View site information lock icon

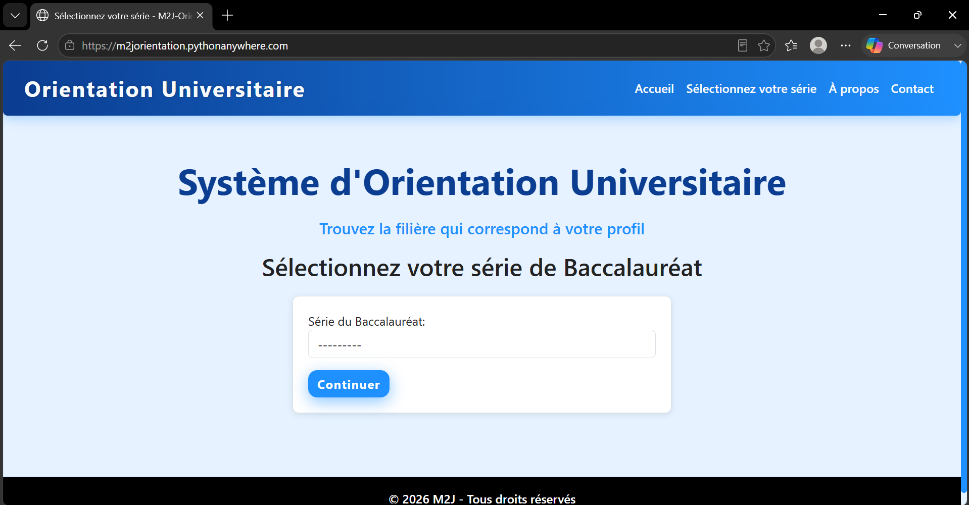(70, 45)
